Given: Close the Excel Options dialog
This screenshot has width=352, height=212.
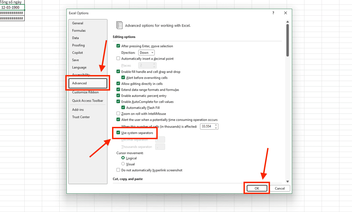Looking at the screenshot, I should coord(286,13).
